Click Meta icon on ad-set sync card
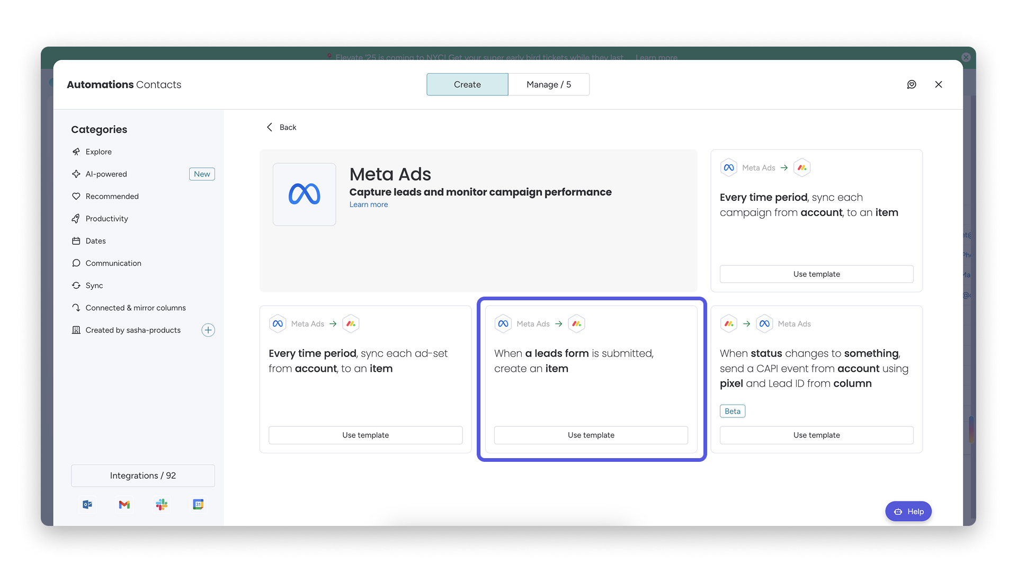Image resolution: width=1017 pixels, height=572 pixels. [x=278, y=324]
